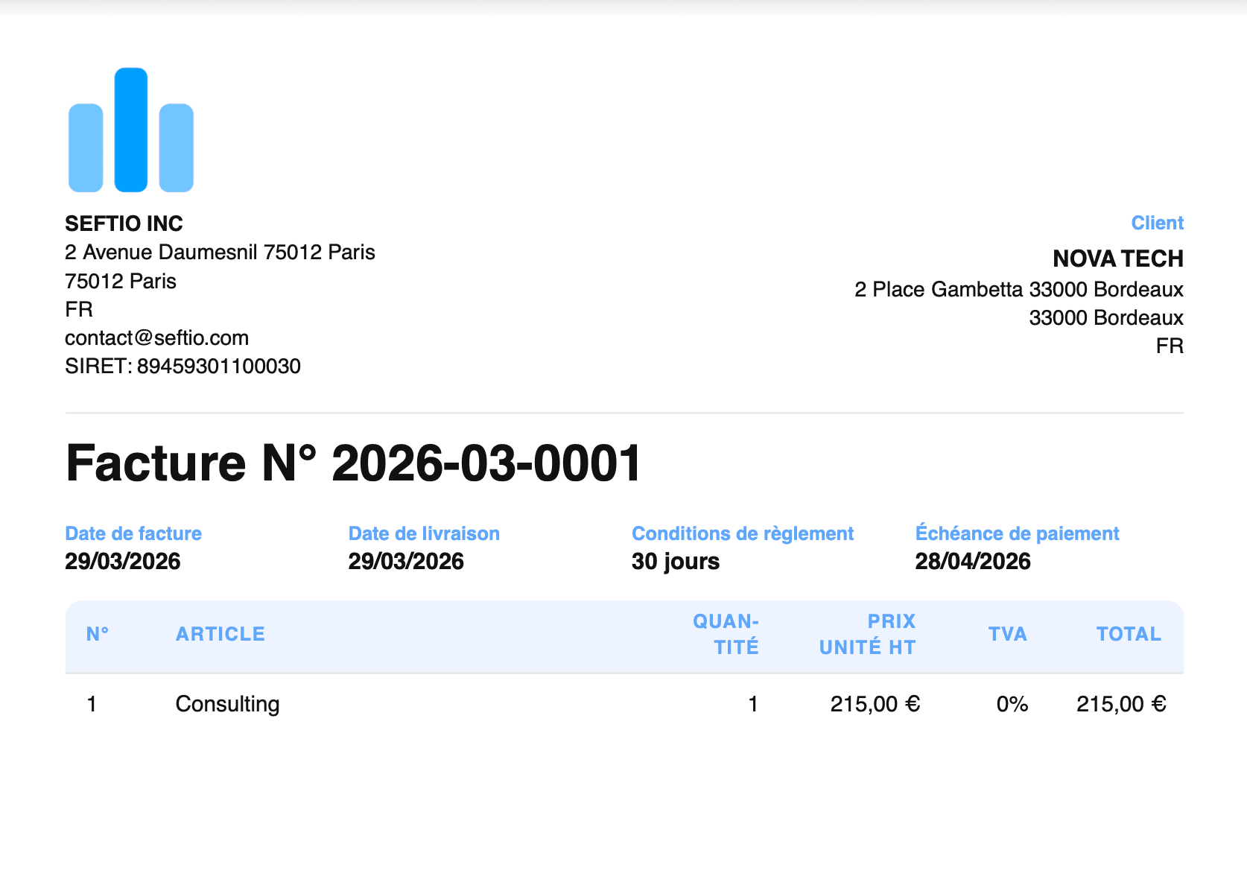This screenshot has width=1247, height=882.
Task: Click the TVA column header
Action: pyautogui.click(x=1007, y=634)
